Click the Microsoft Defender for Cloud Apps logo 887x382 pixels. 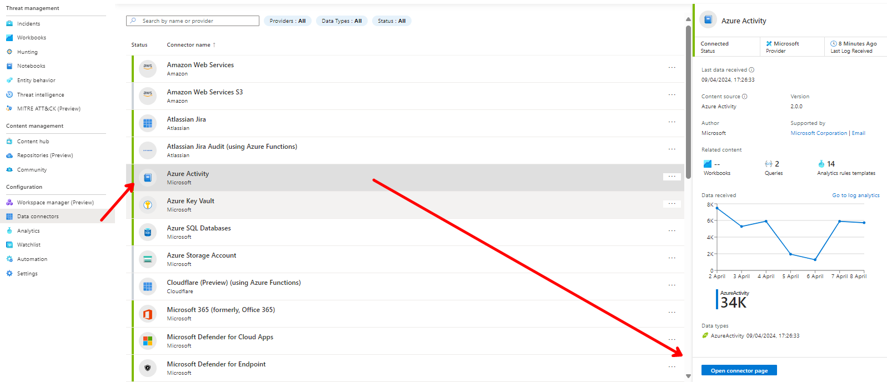pos(148,340)
